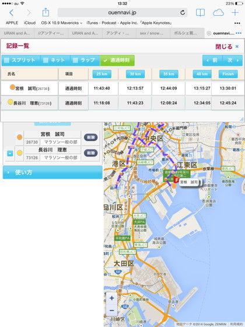Image resolution: width=245 pixels, height=327 pixels.
Task: Go back using Safari back arrow
Action: click(x=12, y=13)
